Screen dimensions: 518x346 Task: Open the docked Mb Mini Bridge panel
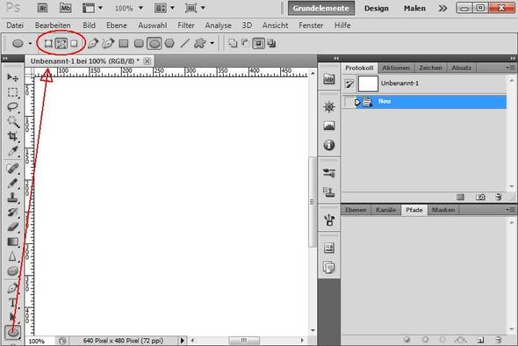328,79
